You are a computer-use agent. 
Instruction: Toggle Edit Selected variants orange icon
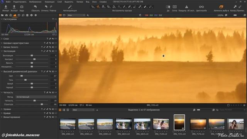(x=221, y=7)
